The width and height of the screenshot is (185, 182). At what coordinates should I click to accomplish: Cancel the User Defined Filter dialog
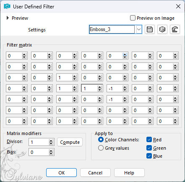95,173
